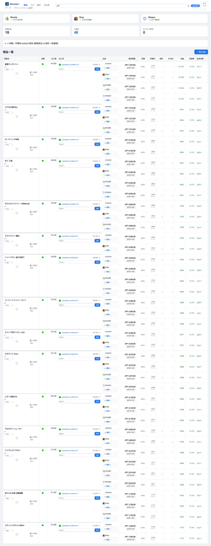
Task: Click the red X beside example.com/demo/0
Action: pos(99,525)
